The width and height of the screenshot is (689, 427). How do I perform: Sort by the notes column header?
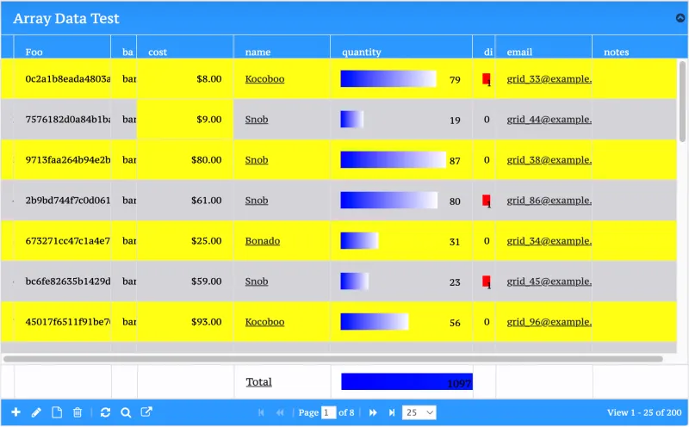pyautogui.click(x=616, y=52)
